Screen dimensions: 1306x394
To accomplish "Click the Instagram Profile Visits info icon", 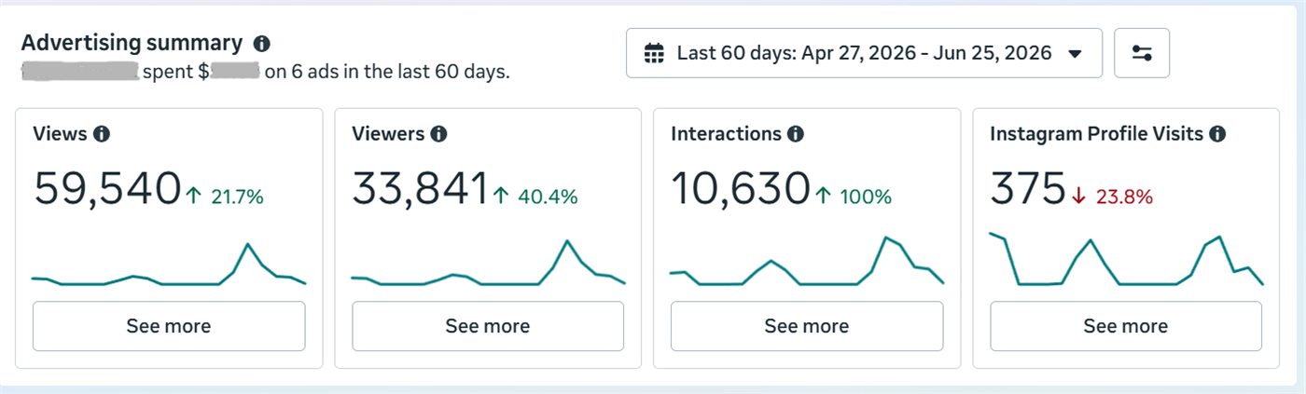I will click(1217, 134).
